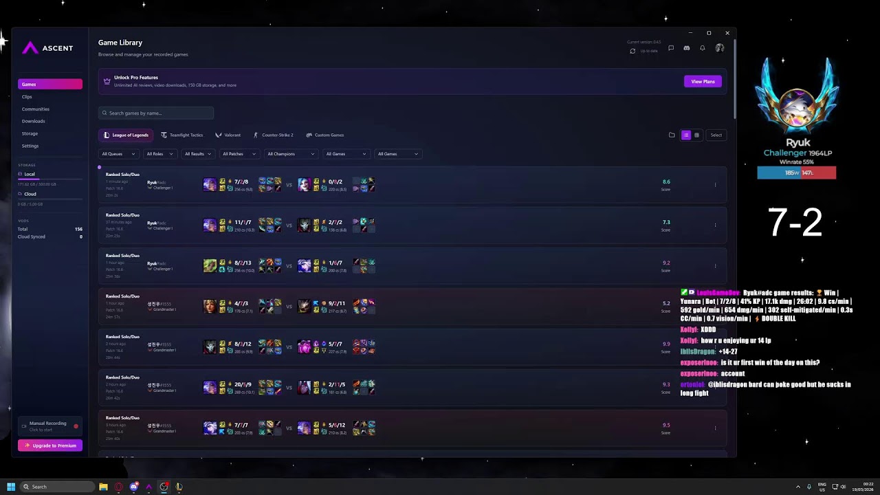This screenshot has height=495, width=880.
Task: Select Cloud storage
Action: tap(30, 194)
